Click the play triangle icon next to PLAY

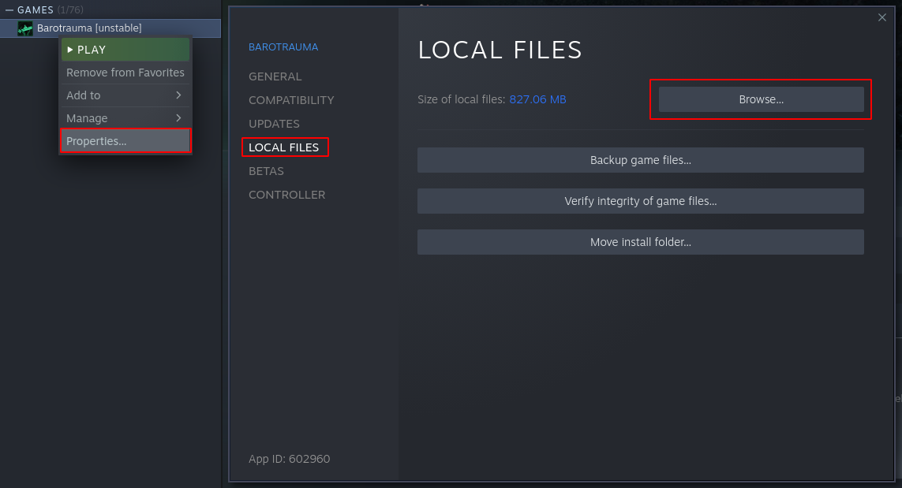pos(70,50)
